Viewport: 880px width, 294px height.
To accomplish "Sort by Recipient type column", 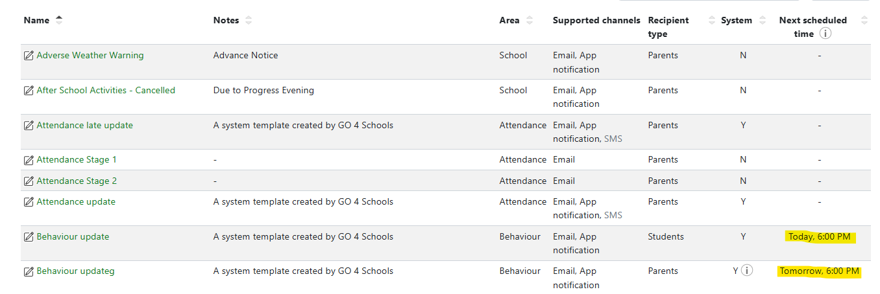I will (711, 20).
